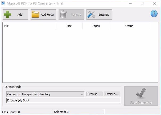Click the Output Mode group label

(x=13, y=87)
